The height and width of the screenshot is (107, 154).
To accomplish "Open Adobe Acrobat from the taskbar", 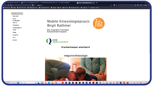I will 63,83.
